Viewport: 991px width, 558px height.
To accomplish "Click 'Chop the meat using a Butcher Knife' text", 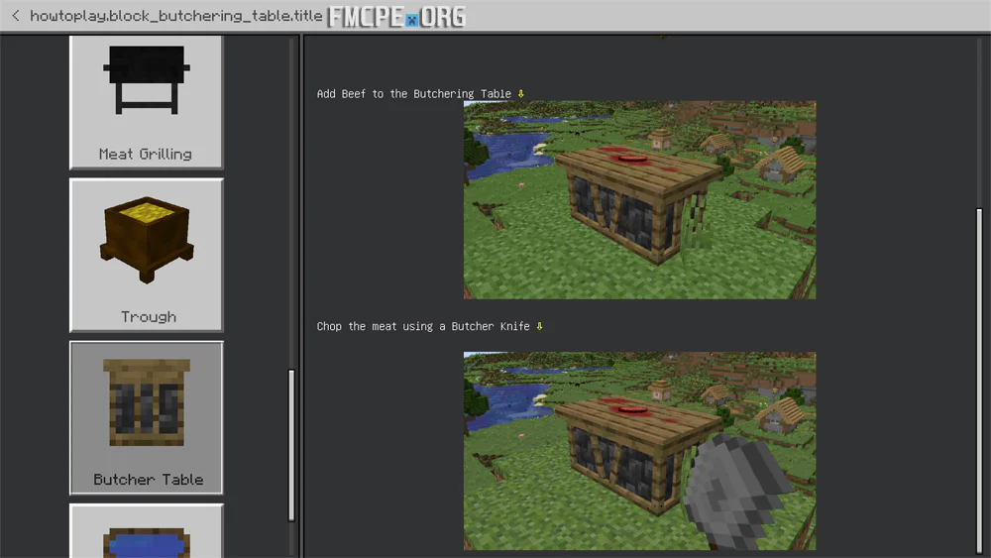I will coord(423,326).
